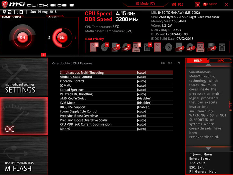This screenshot has height=175, width=233.
Task: Switch to the HELP tab
Action: [198, 60]
